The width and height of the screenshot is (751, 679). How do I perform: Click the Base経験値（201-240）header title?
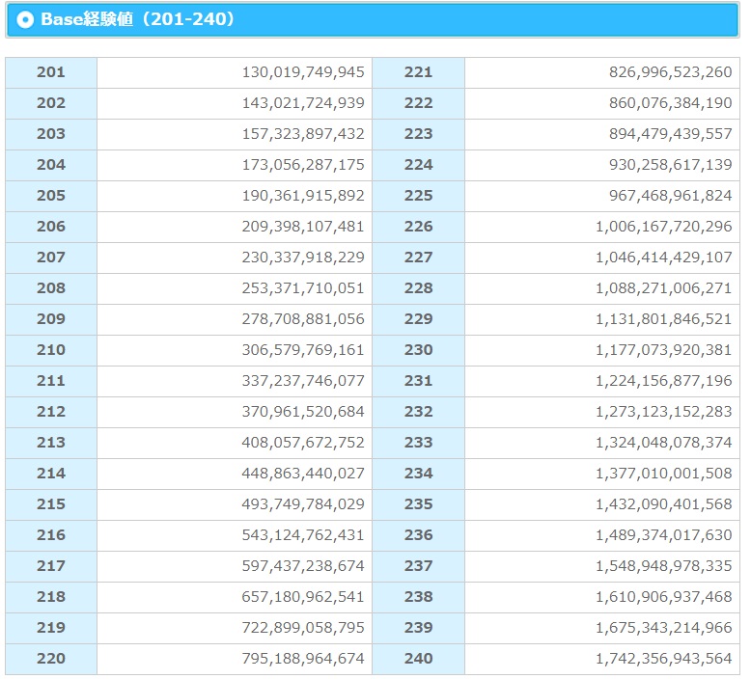click(x=138, y=19)
